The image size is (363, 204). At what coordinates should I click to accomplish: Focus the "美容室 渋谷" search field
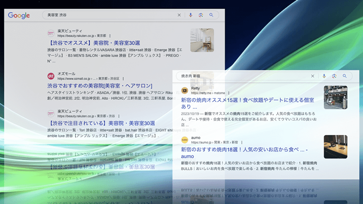point(109,15)
